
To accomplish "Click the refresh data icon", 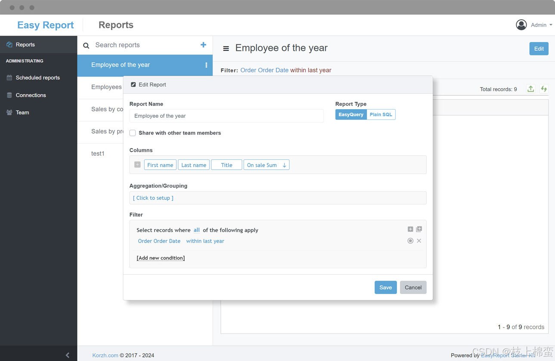I will click(544, 89).
